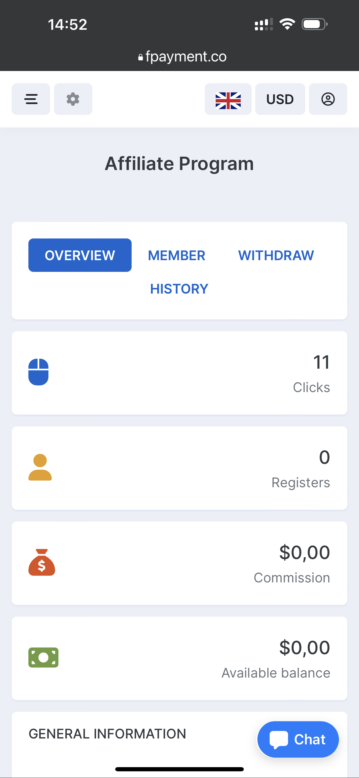This screenshot has width=359, height=778.
Task: Click the $0,00 Commission amount
Action: click(x=304, y=552)
